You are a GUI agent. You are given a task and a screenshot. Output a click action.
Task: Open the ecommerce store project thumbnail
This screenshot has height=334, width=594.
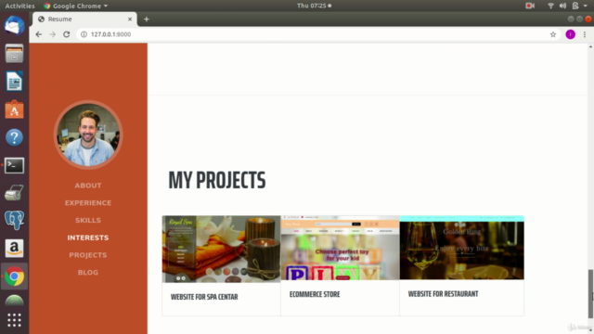coord(341,248)
